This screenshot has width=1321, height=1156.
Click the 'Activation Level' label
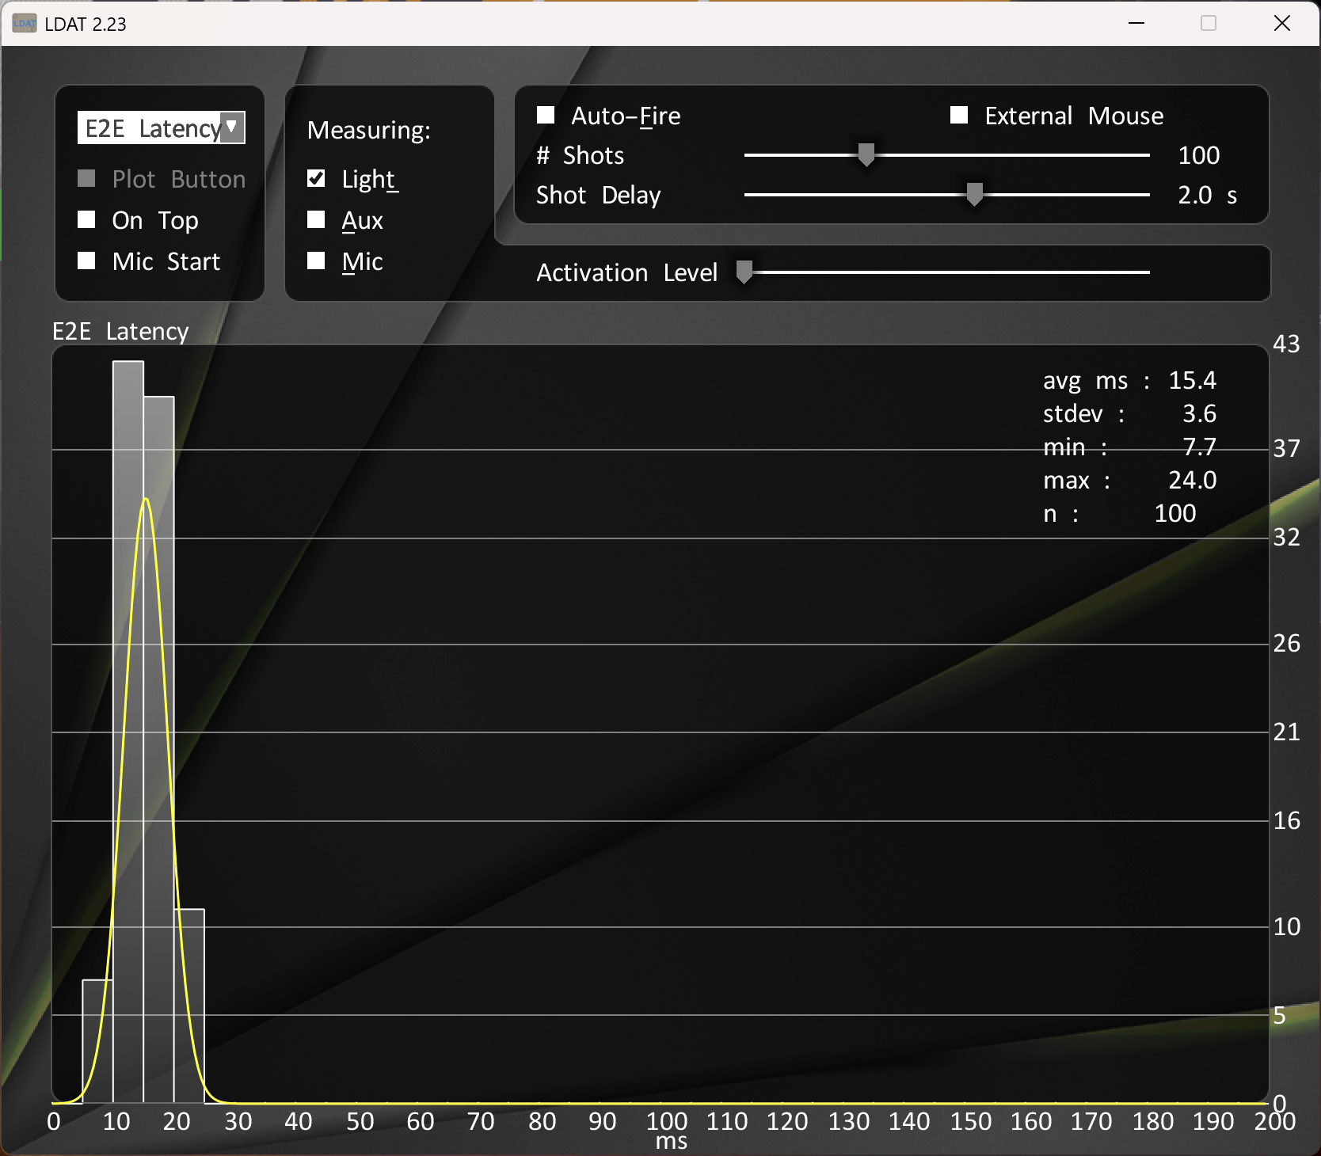pyautogui.click(x=626, y=272)
